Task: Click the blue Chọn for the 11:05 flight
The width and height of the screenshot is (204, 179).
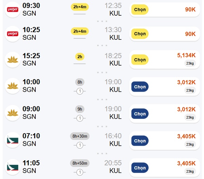Action: pyautogui.click(x=140, y=168)
